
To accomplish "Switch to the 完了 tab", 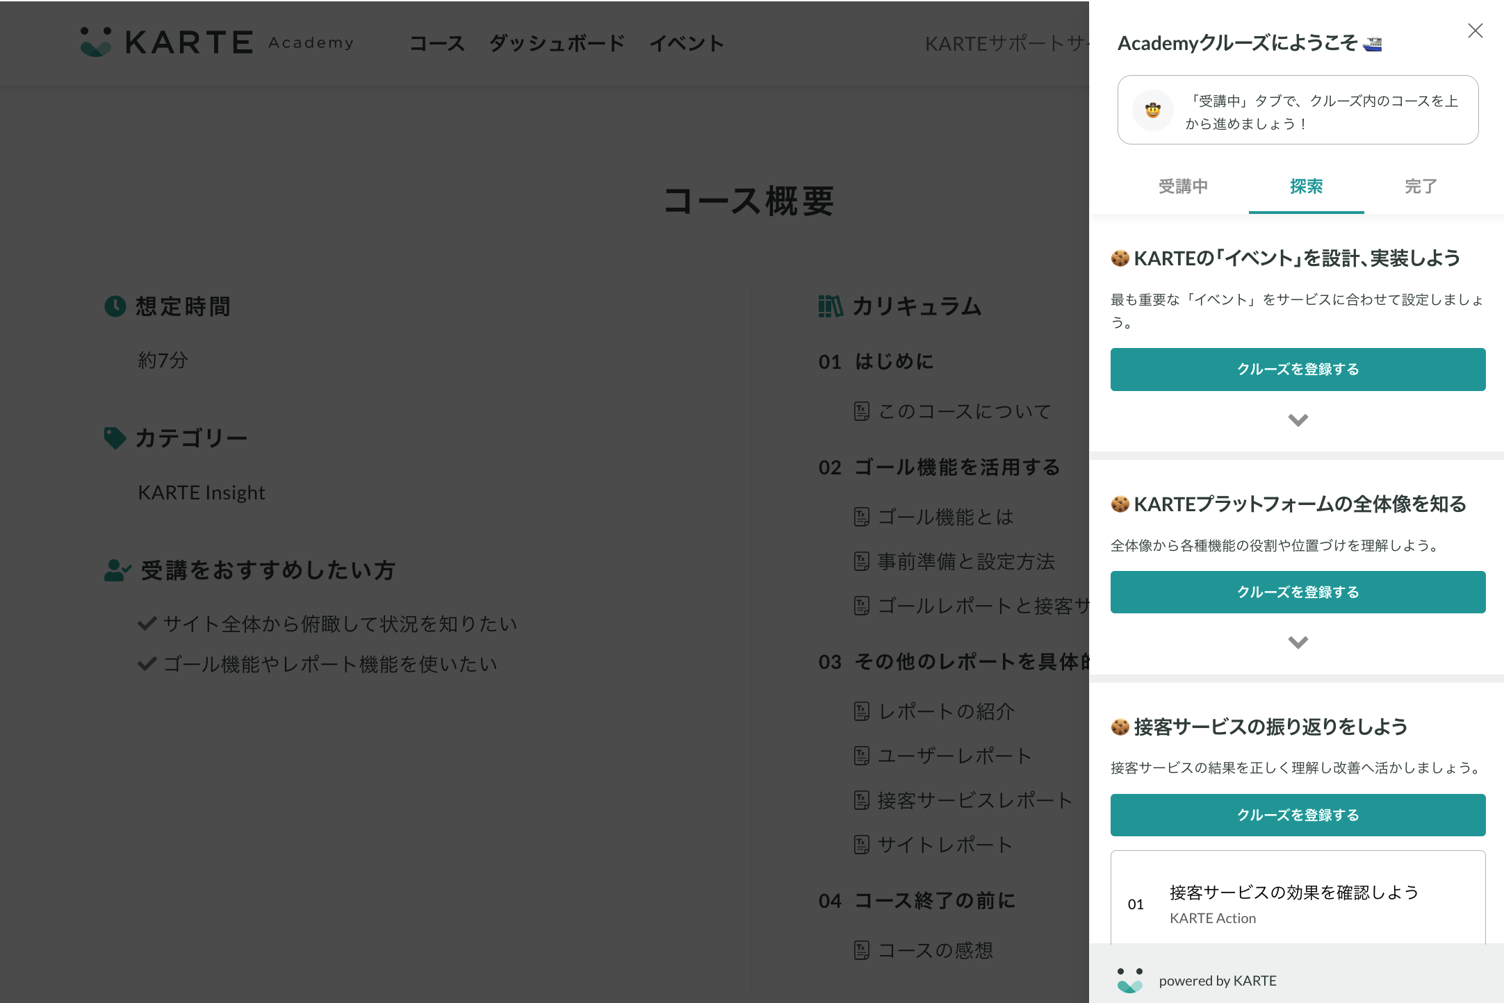I will pyautogui.click(x=1421, y=186).
